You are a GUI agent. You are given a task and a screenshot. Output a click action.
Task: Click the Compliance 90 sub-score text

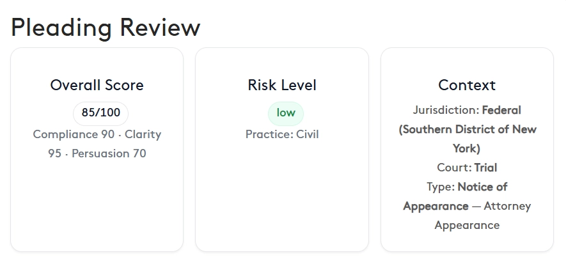pos(74,134)
